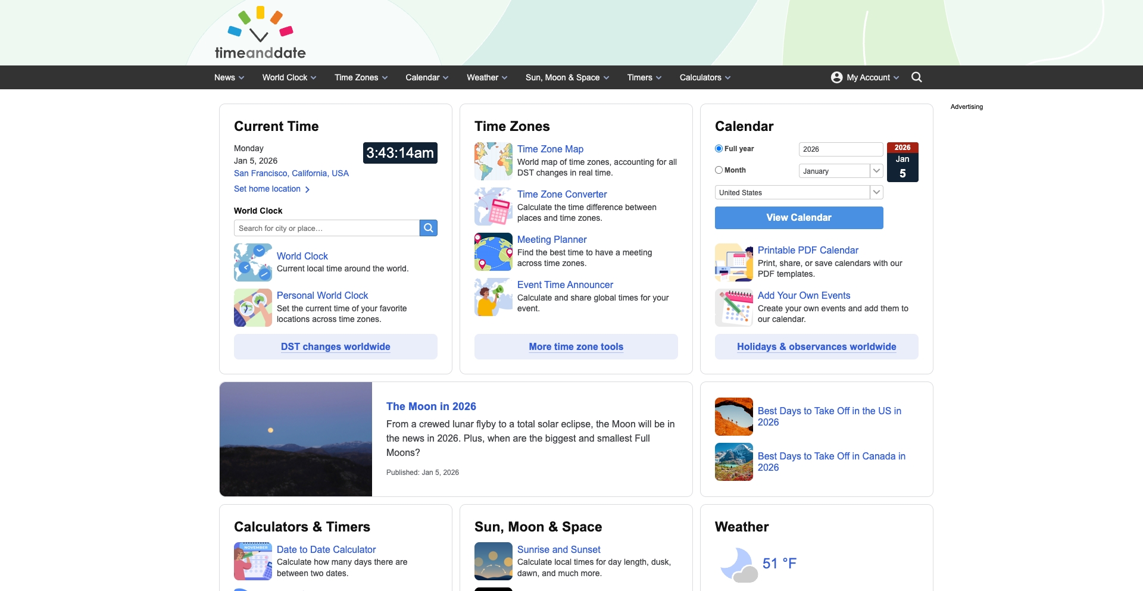
Task: Open the Event Time Announcer icon
Action: pos(493,297)
